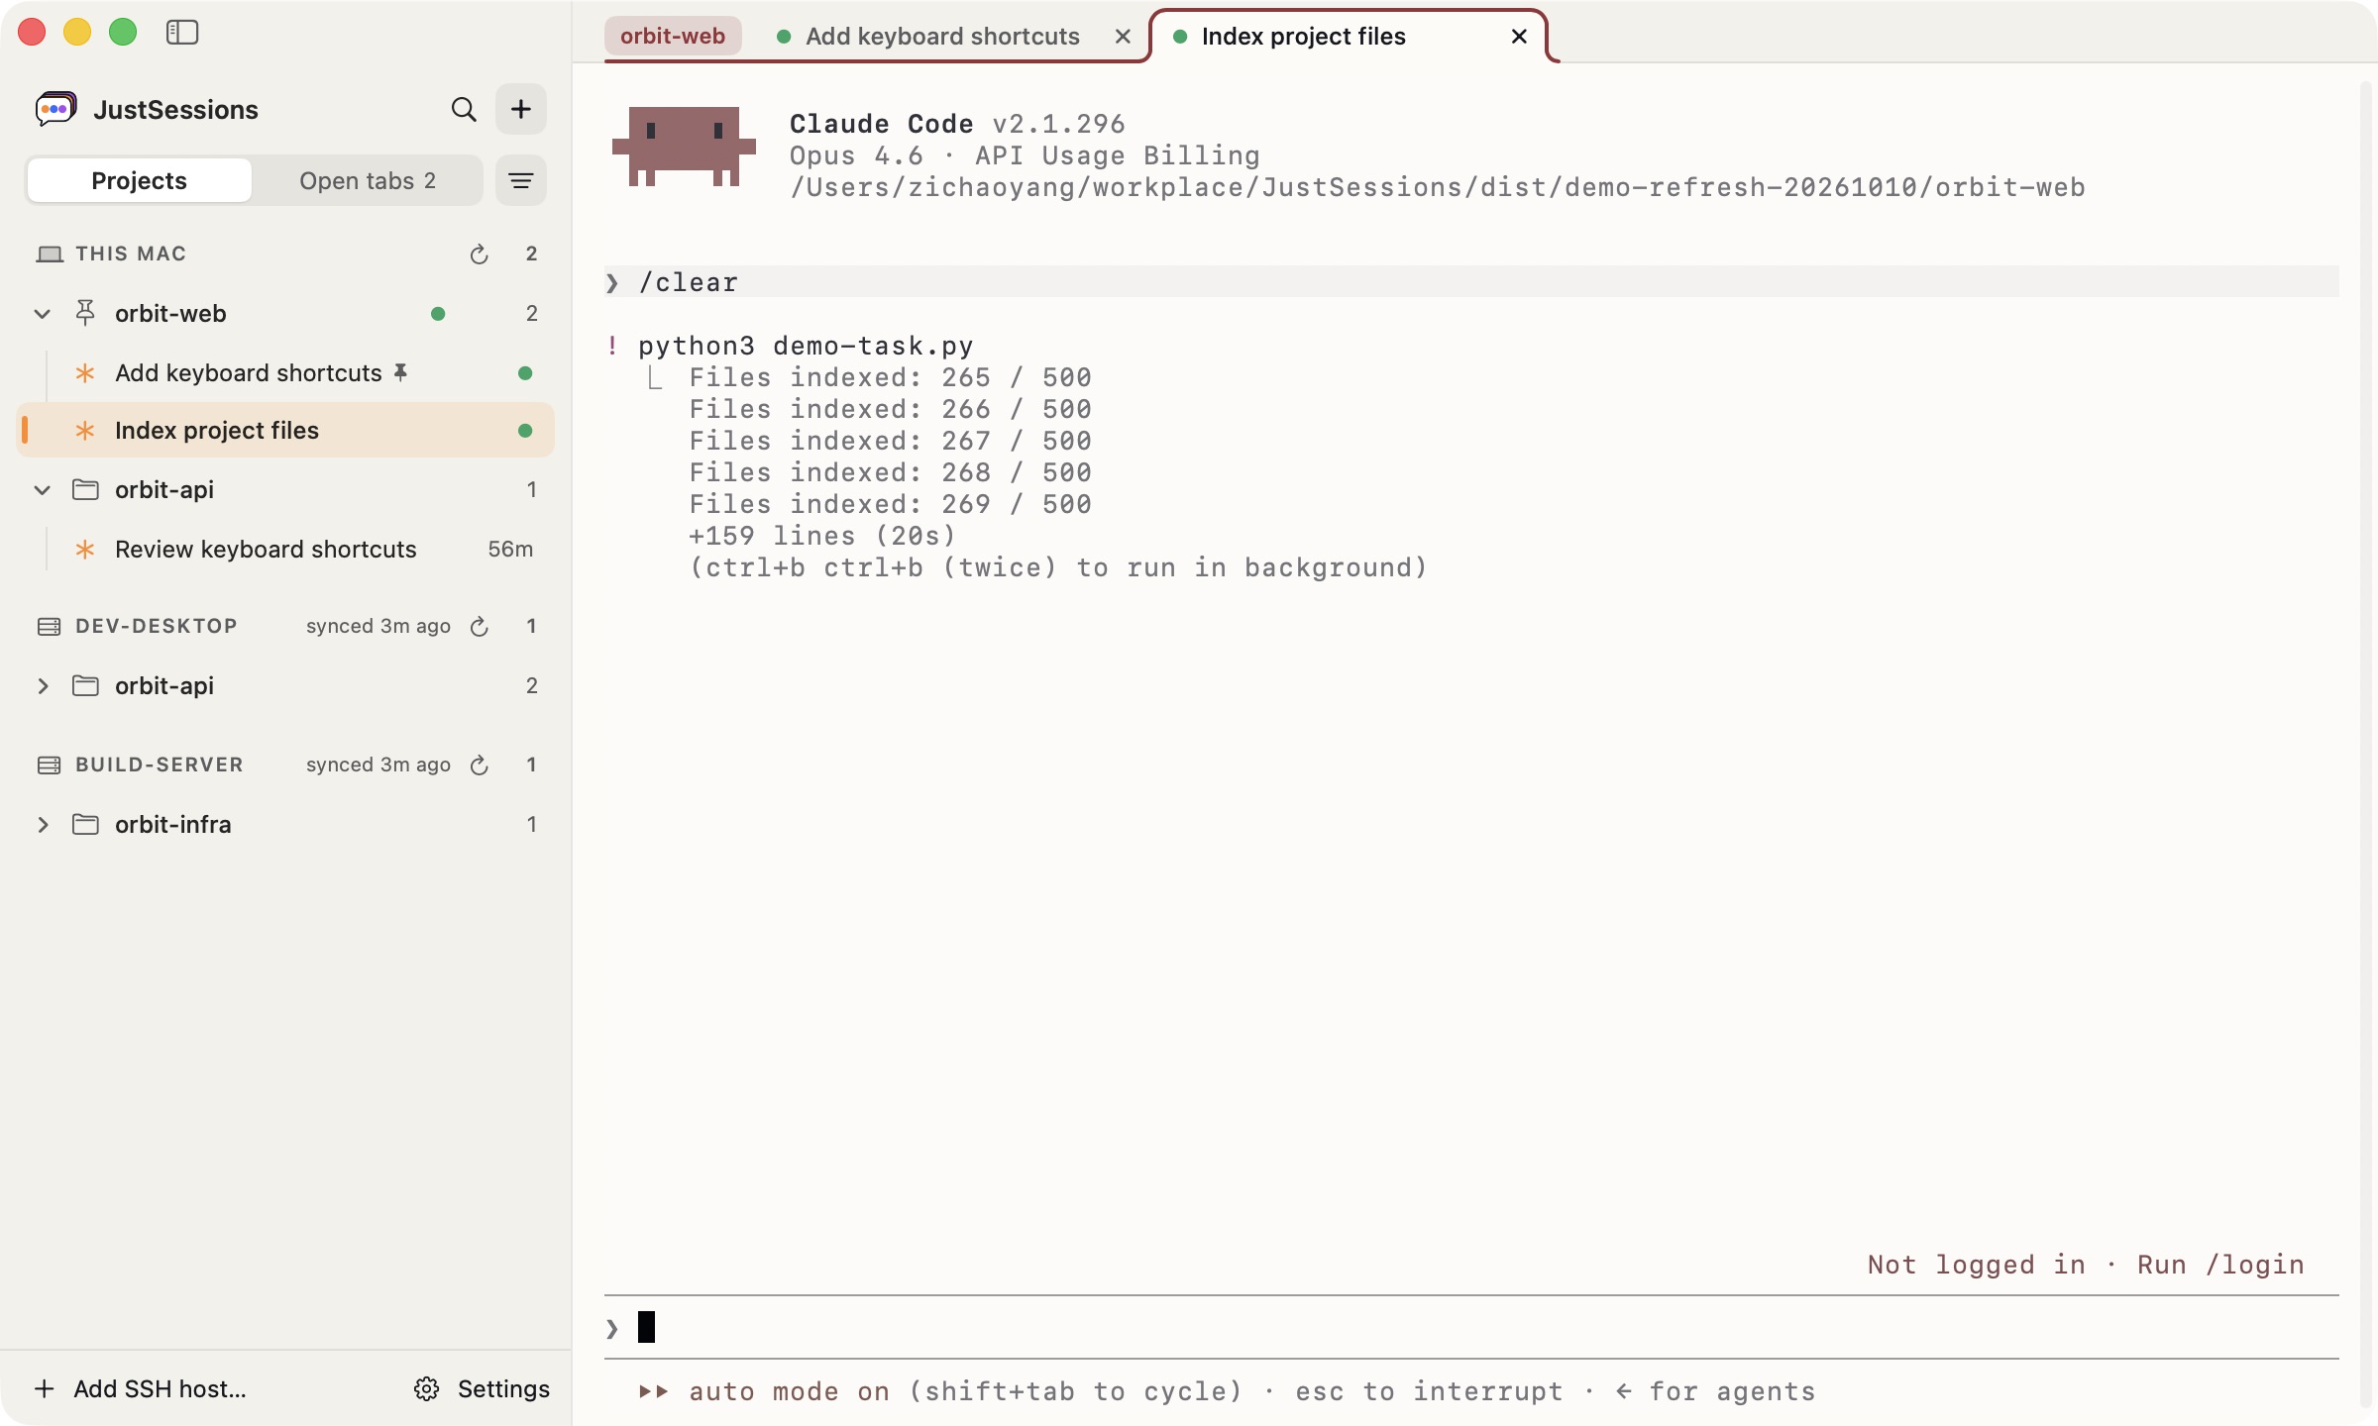Click python3 demo-task.py command text
This screenshot has width=2378, height=1426.
(x=806, y=346)
